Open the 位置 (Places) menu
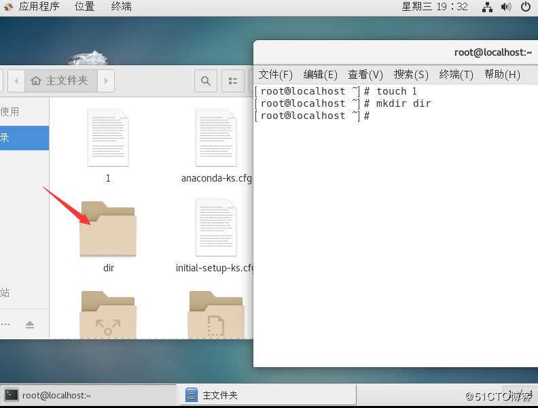 point(84,7)
